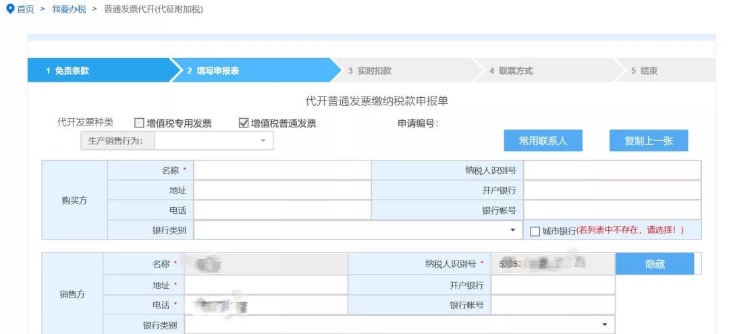
Task: Select step 1 免责条款 tab
Action: [x=99, y=71]
